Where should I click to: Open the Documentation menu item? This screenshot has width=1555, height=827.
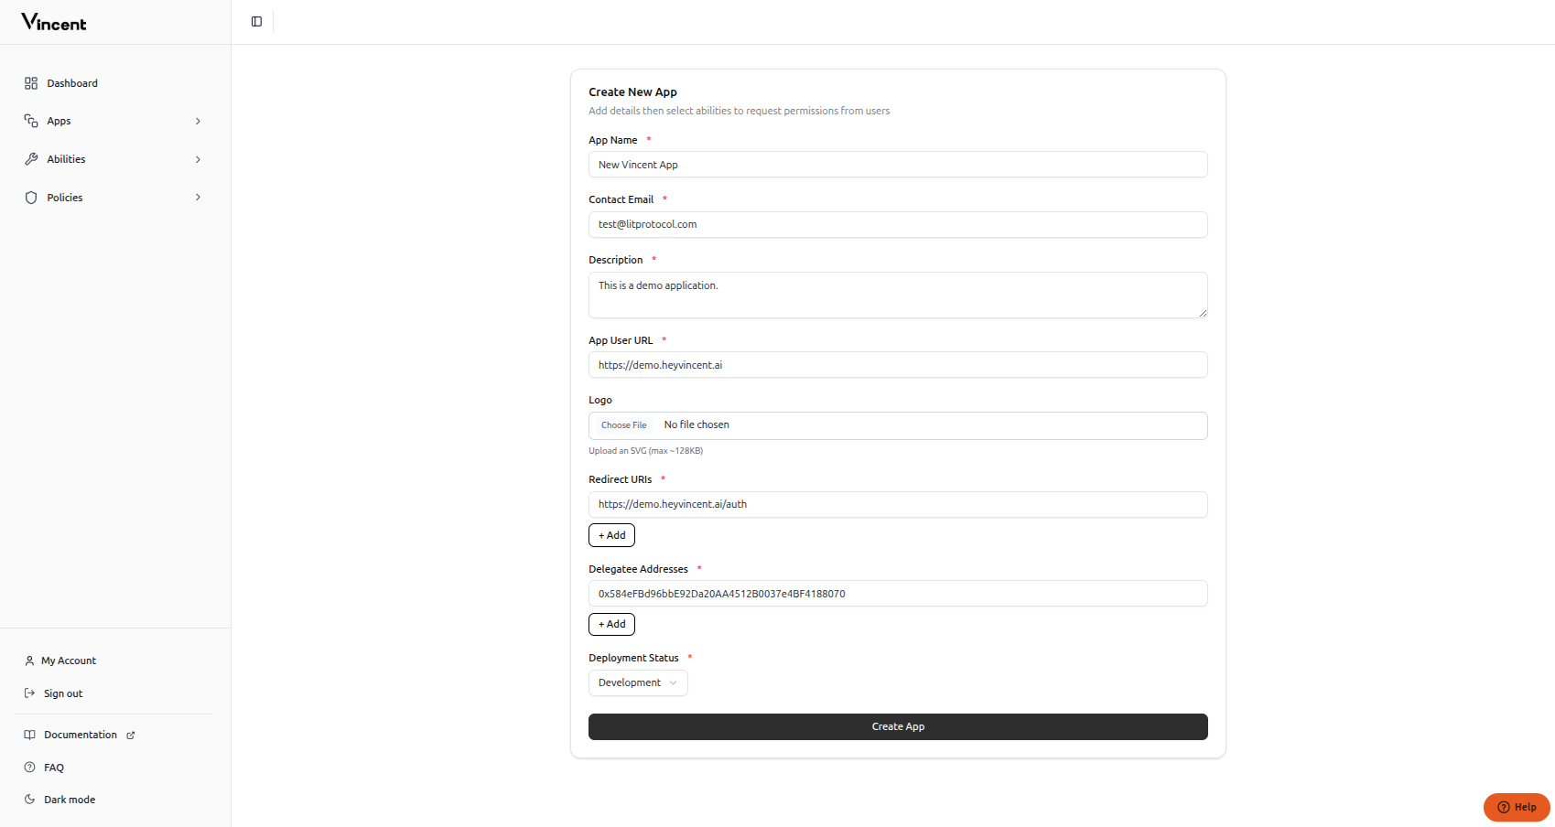tap(80, 734)
